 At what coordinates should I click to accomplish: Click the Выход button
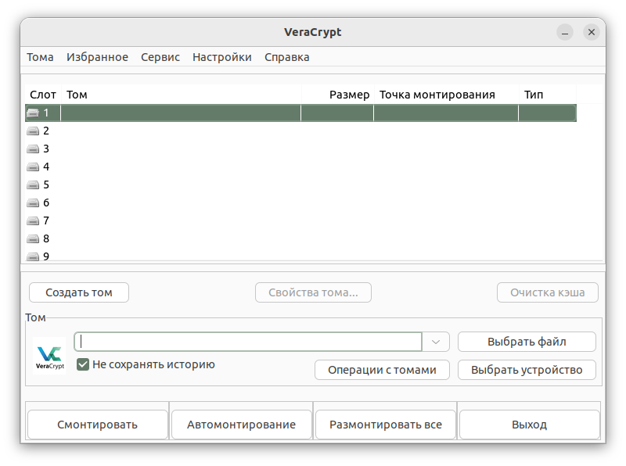coord(530,425)
